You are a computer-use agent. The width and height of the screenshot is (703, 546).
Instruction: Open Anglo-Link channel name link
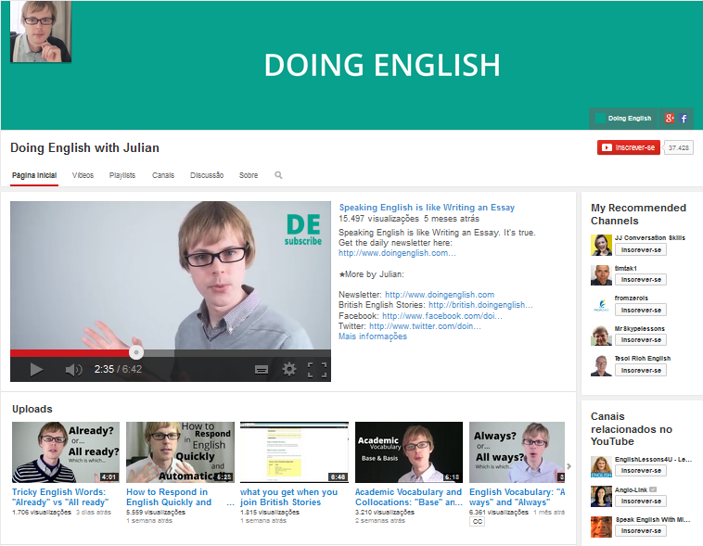(x=631, y=490)
